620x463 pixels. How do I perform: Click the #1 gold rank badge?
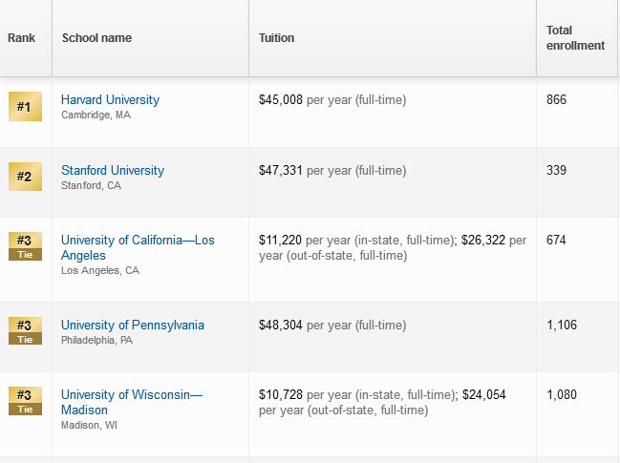pyautogui.click(x=25, y=106)
